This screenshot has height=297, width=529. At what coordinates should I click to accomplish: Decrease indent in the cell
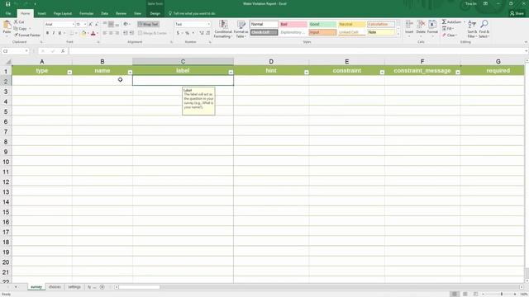[x=125, y=33]
